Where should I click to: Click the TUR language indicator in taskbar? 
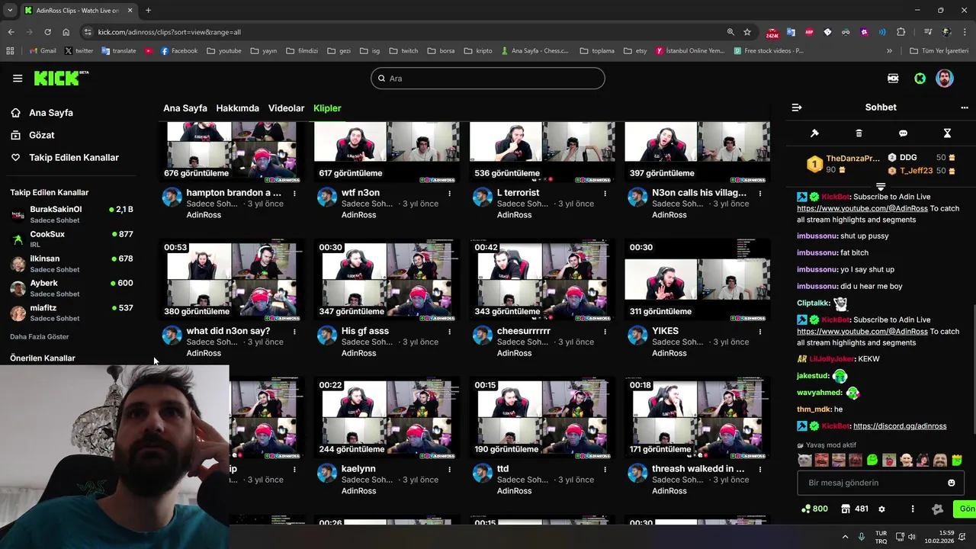click(881, 537)
